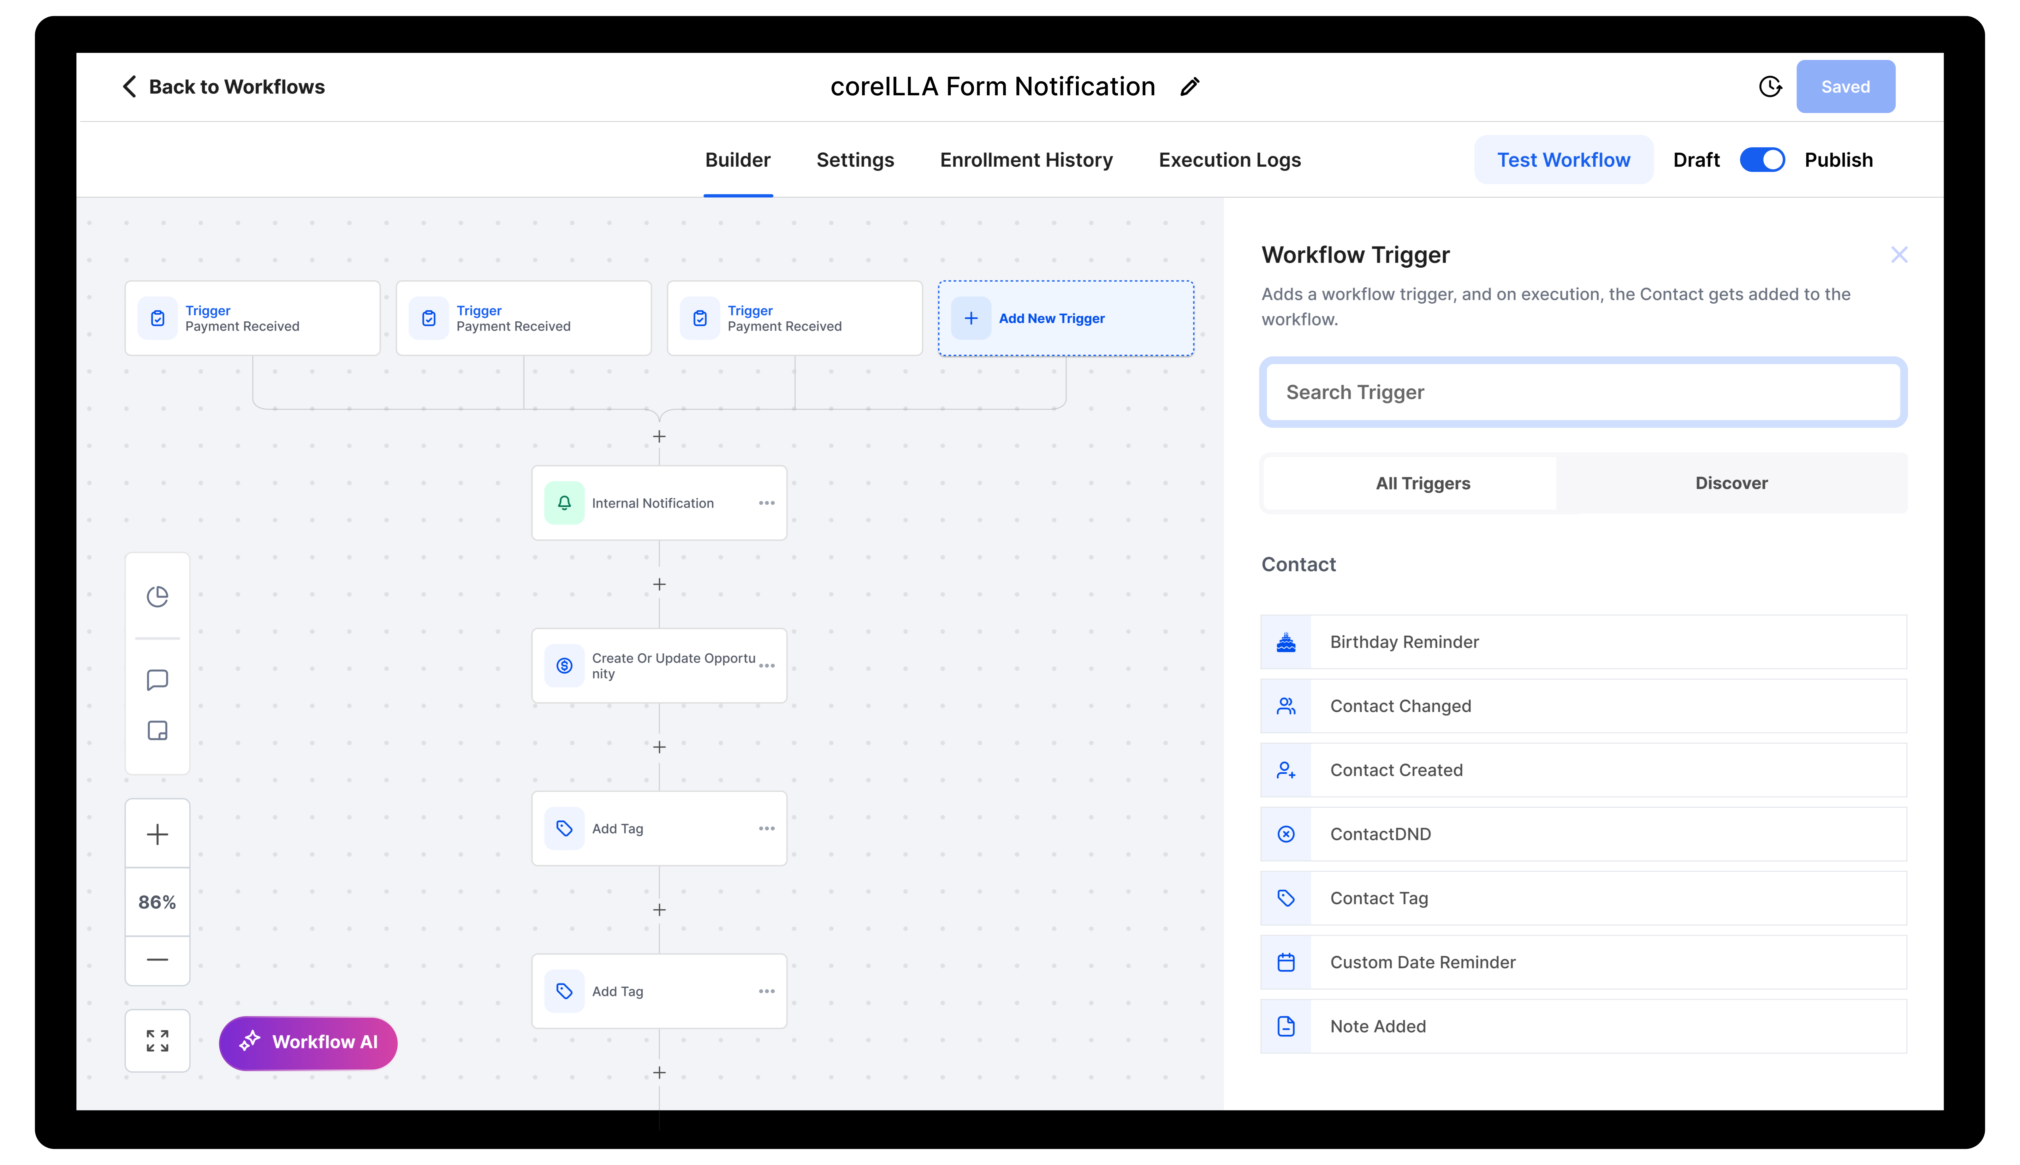
Task: Click the Contact Changed people icon
Action: coord(1286,706)
